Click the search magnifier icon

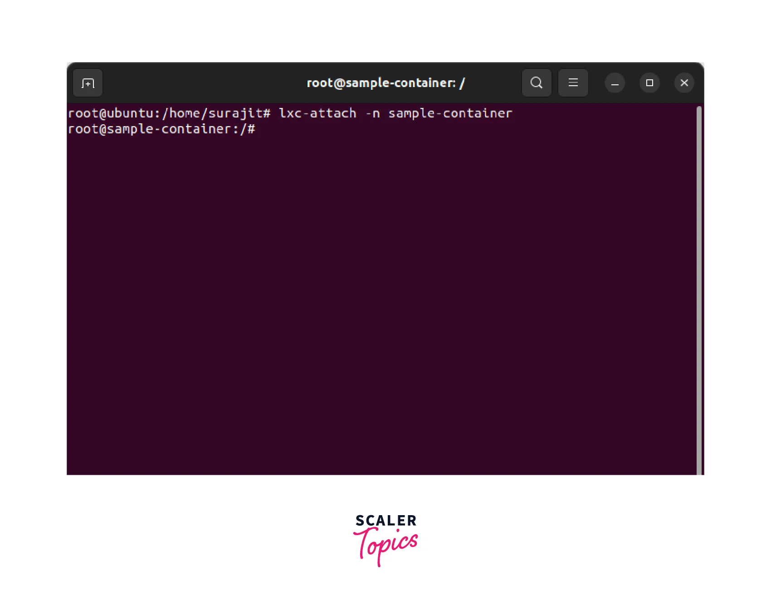coord(537,83)
